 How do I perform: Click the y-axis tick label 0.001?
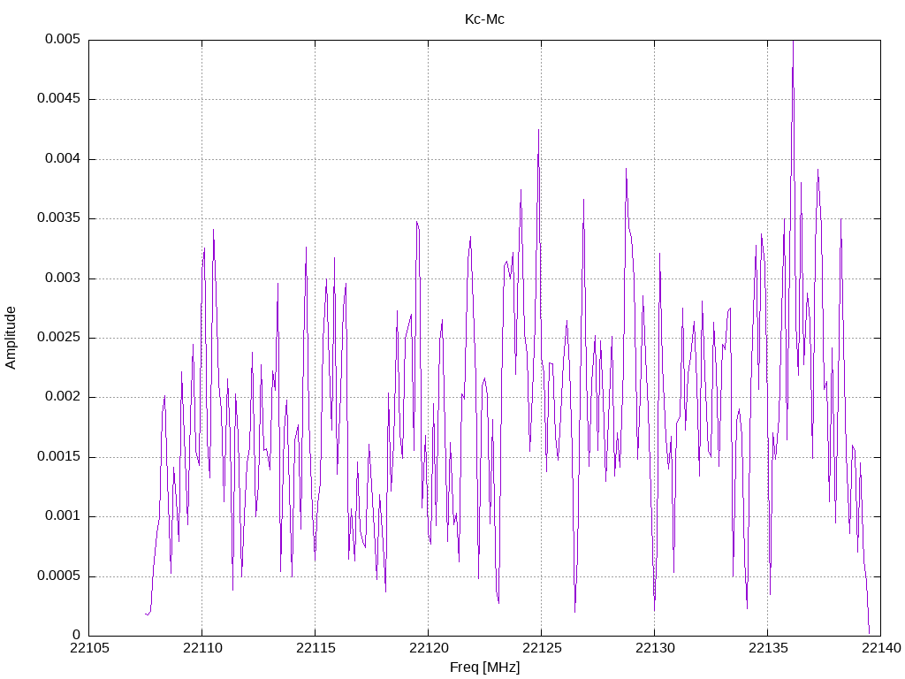tap(63, 516)
